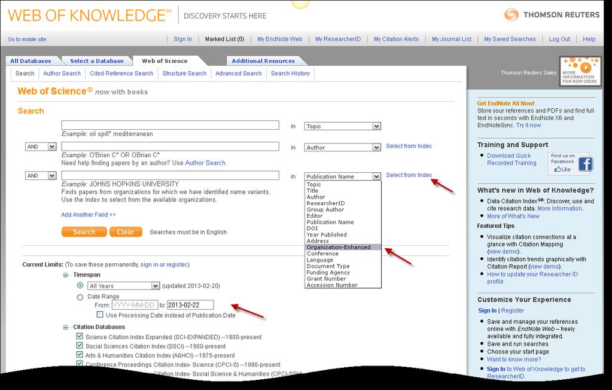The width and height of the screenshot is (612, 390).
Task: Open the Author Search tab
Action: (x=62, y=74)
